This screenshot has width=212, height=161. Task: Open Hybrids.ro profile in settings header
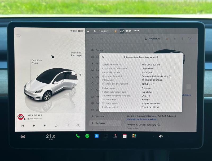(x=153, y=39)
